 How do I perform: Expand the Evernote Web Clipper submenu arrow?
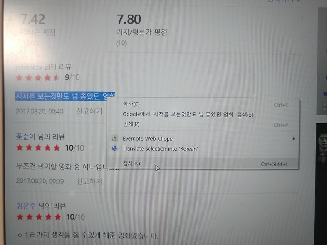pos(294,139)
